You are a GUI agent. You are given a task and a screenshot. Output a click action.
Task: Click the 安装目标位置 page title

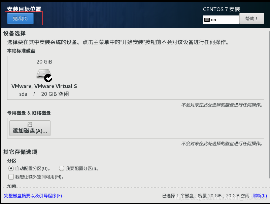(x=24, y=9)
